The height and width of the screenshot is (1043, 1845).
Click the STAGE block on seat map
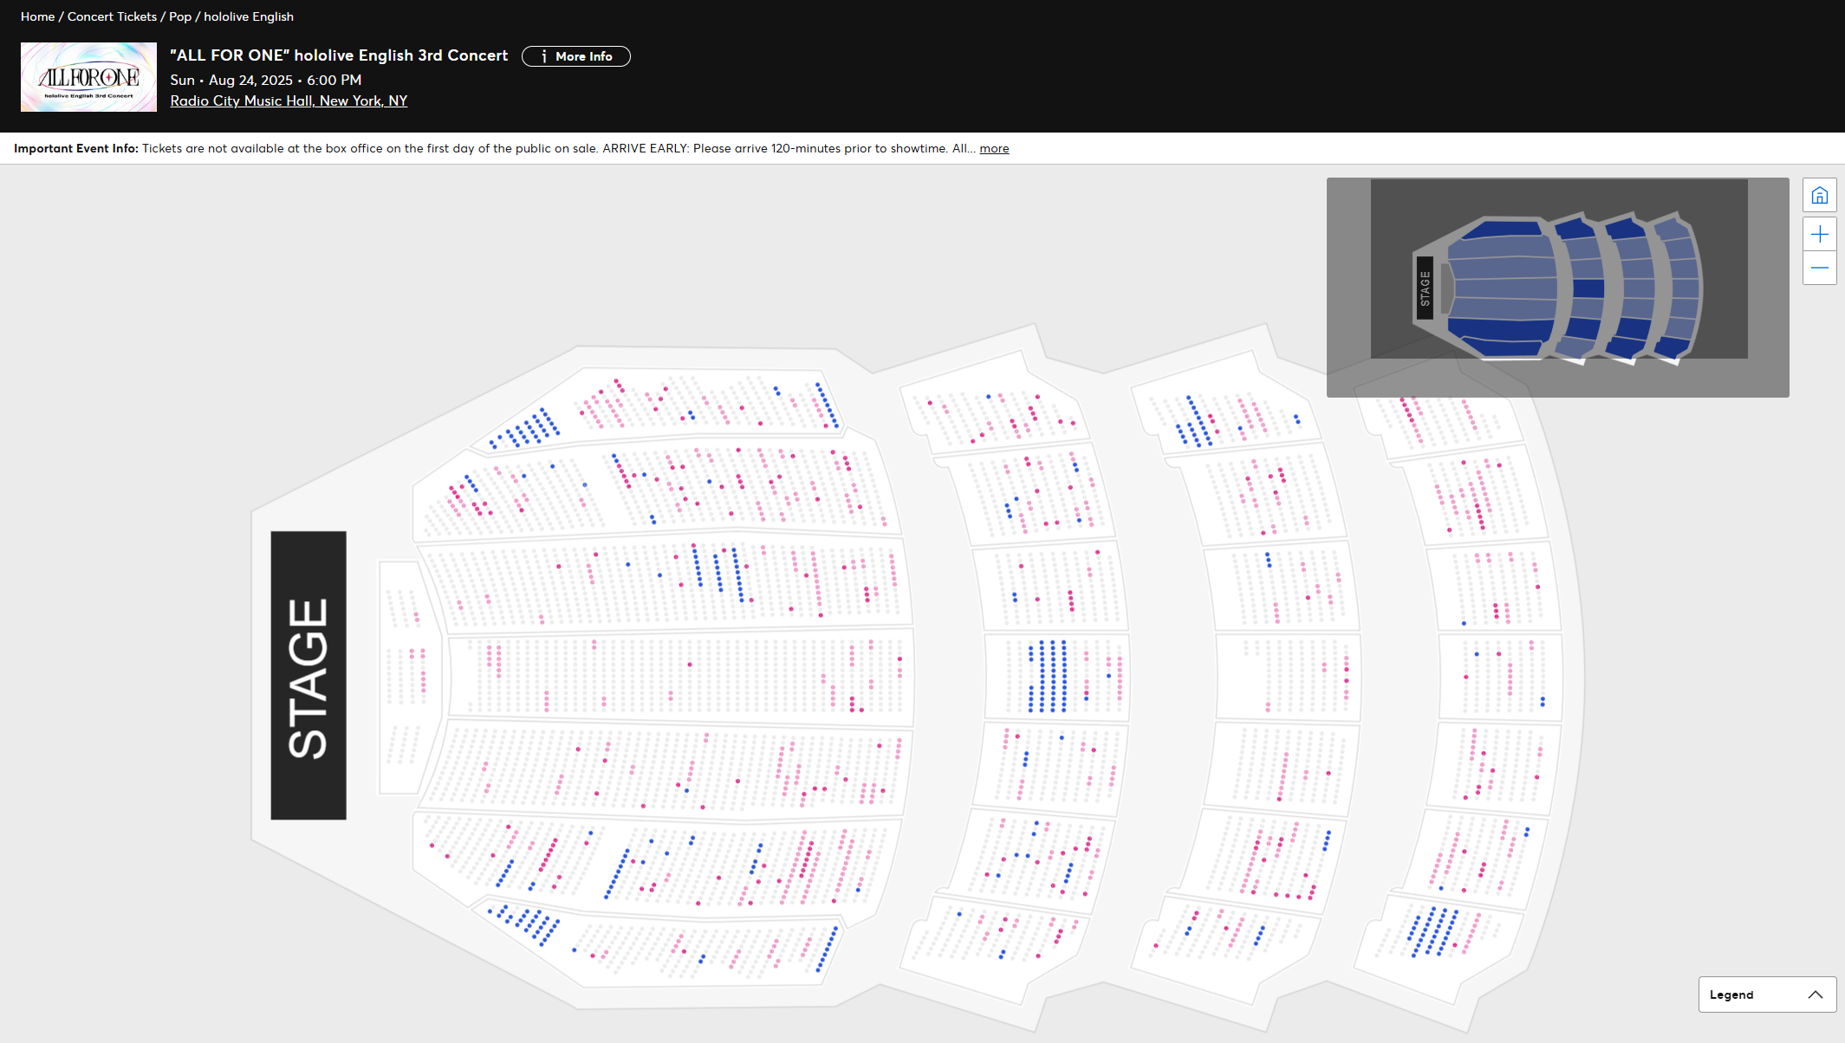[x=308, y=675]
